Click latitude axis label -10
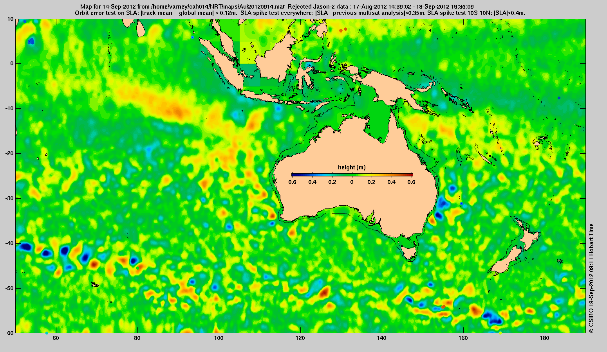Screen dimensions: 607x352 pyautogui.click(x=10, y=108)
